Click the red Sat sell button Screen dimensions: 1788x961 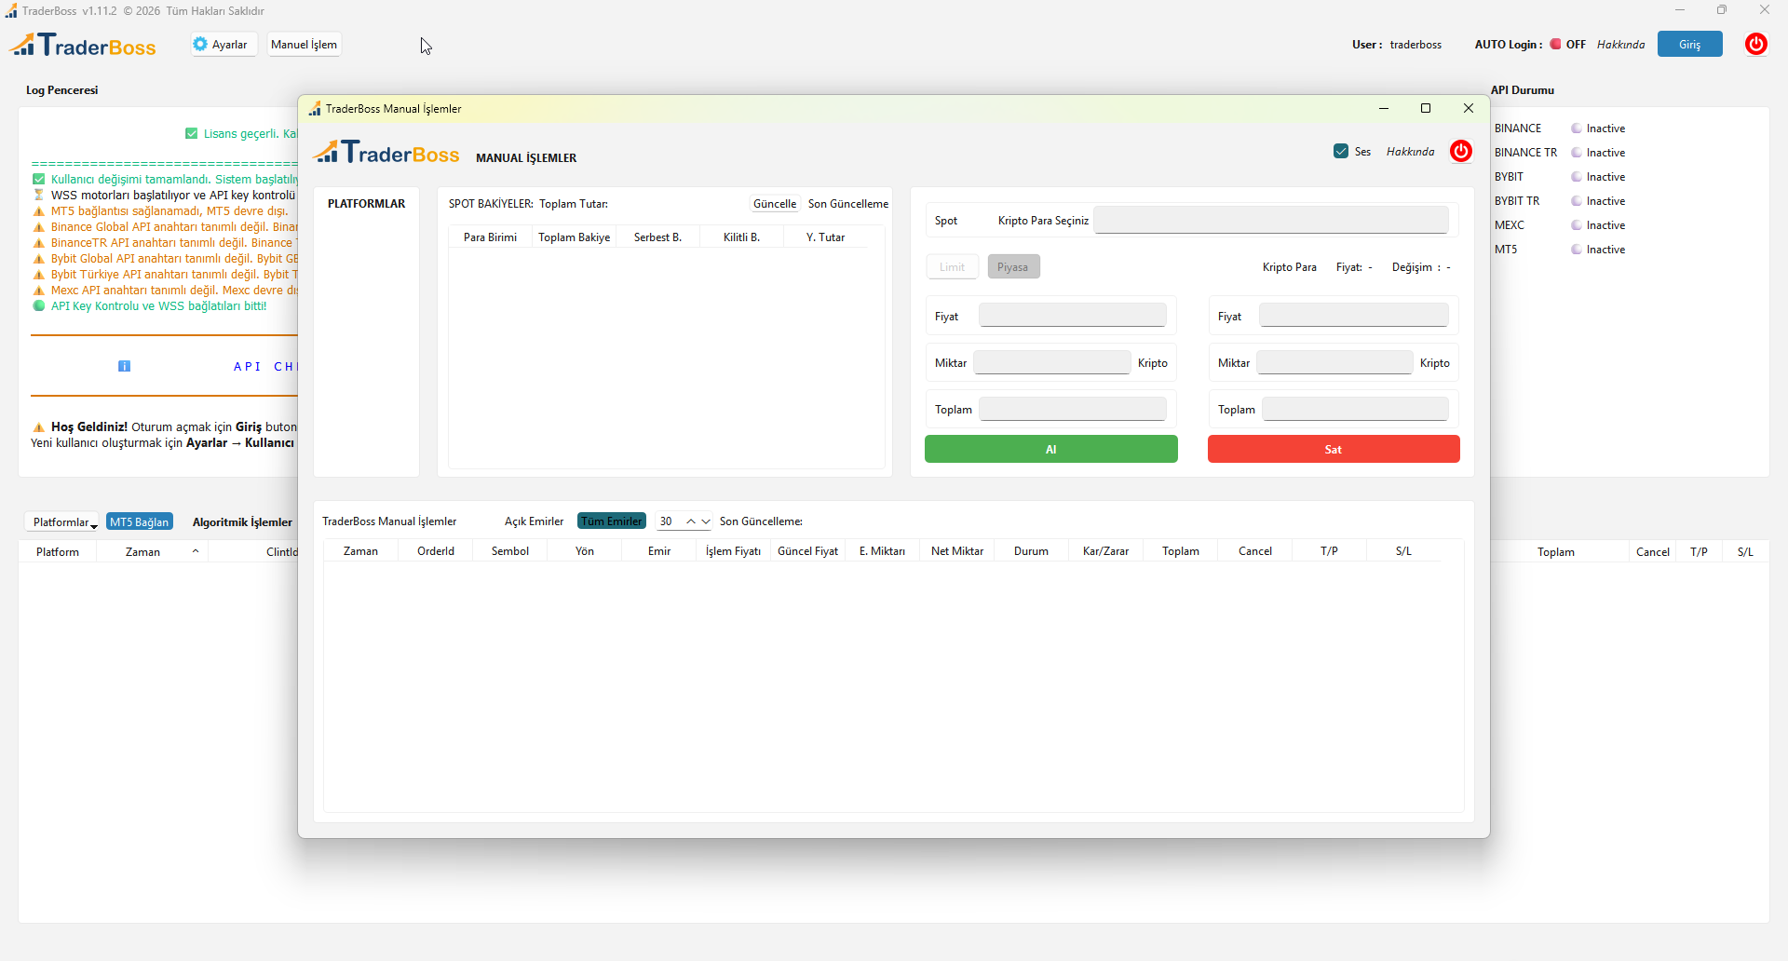(1334, 449)
